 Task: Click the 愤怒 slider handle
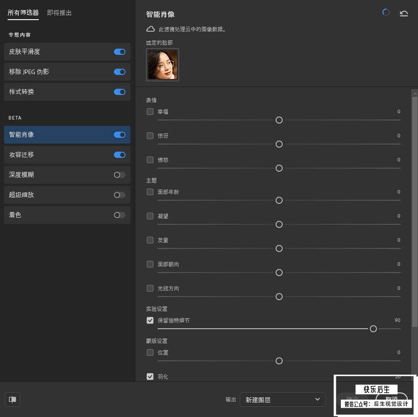(x=279, y=168)
